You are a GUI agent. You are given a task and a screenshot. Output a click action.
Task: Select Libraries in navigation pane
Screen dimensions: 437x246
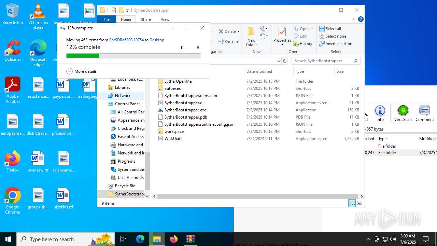(122, 87)
